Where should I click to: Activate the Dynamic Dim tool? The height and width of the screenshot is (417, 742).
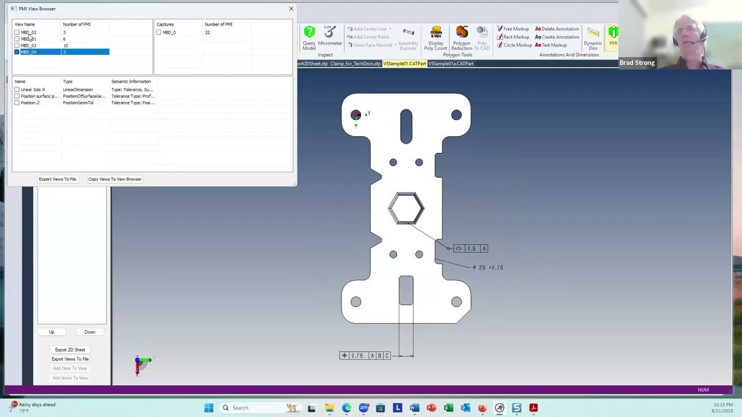click(592, 39)
